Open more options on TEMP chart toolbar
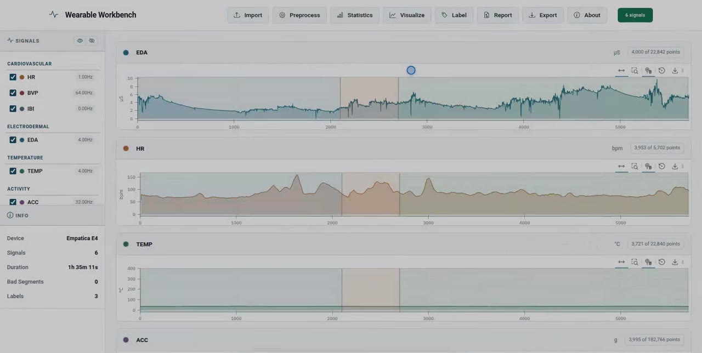The image size is (702, 353). point(683,262)
